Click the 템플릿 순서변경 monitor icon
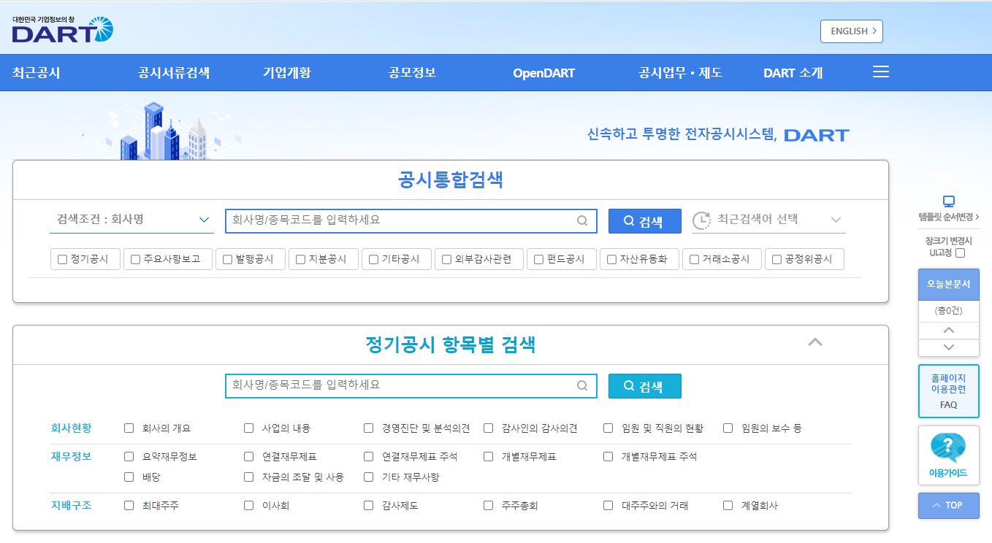 click(949, 201)
